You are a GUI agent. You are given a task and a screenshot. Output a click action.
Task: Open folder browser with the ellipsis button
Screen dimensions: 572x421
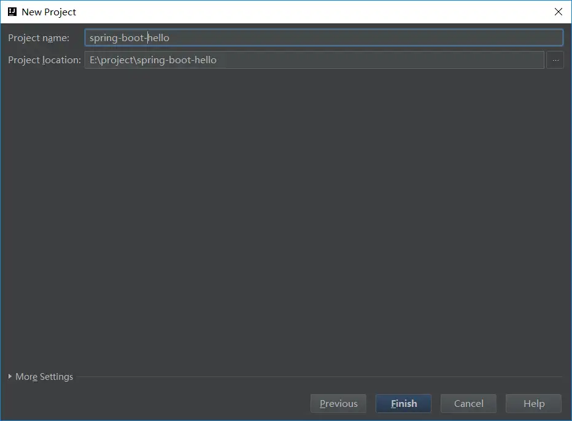click(x=555, y=60)
